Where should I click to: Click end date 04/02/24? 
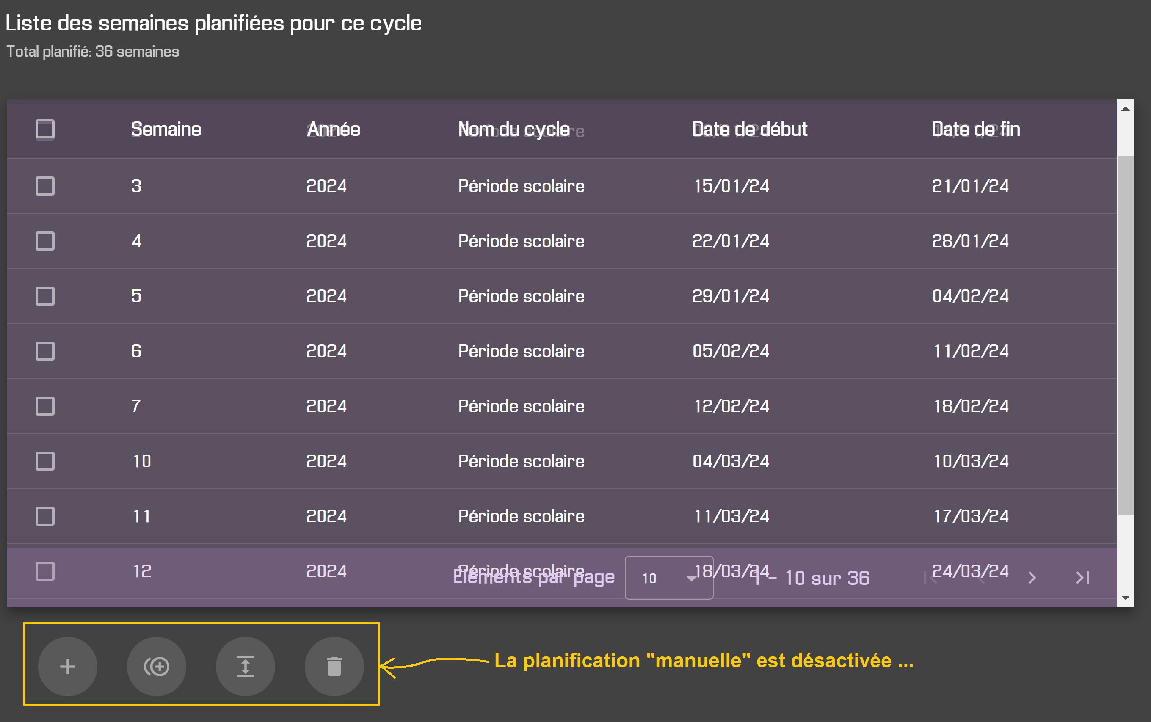(970, 295)
